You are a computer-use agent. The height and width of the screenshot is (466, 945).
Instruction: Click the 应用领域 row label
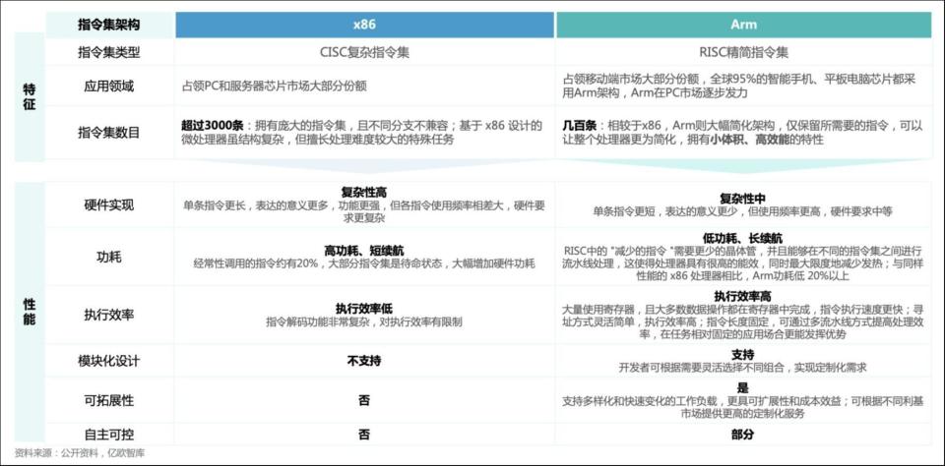(108, 87)
